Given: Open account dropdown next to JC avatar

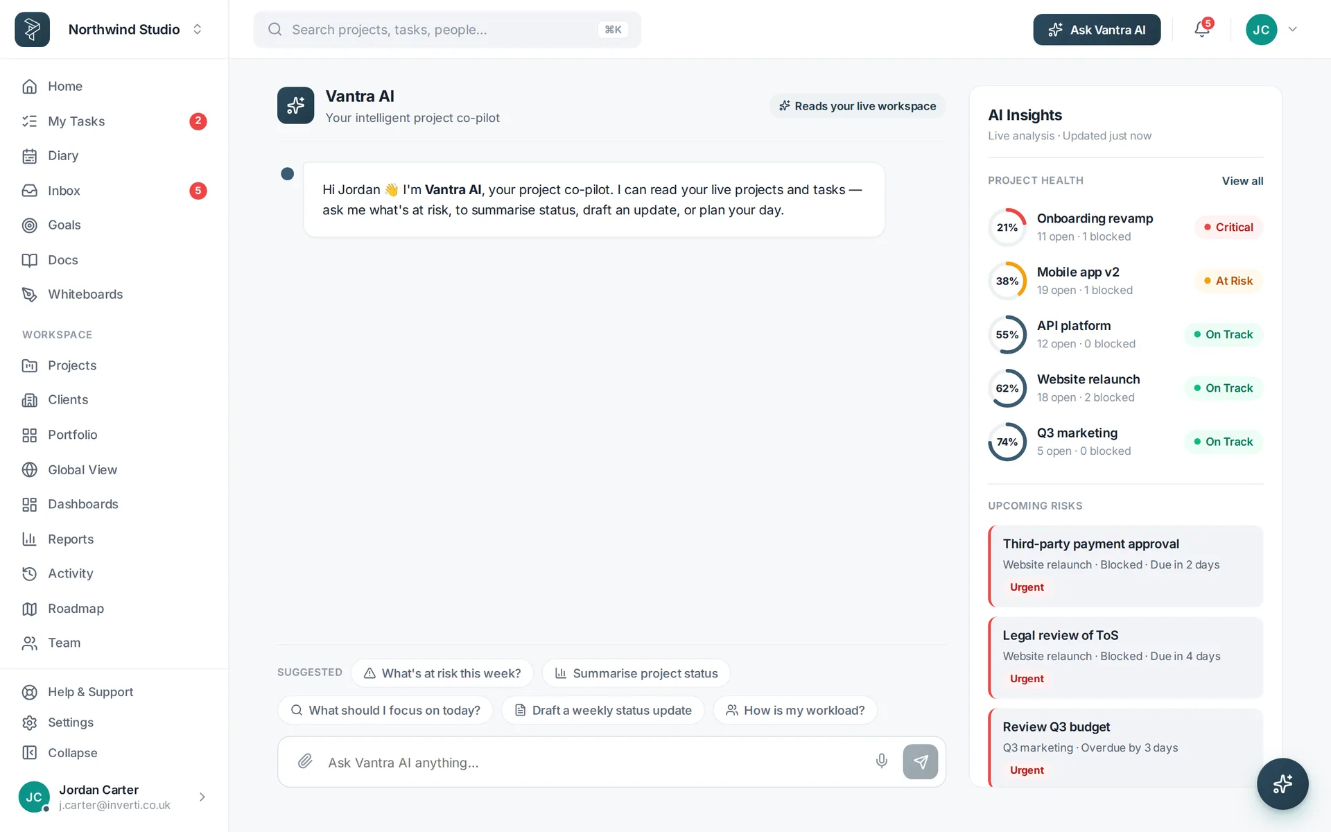Looking at the screenshot, I should coord(1293,29).
